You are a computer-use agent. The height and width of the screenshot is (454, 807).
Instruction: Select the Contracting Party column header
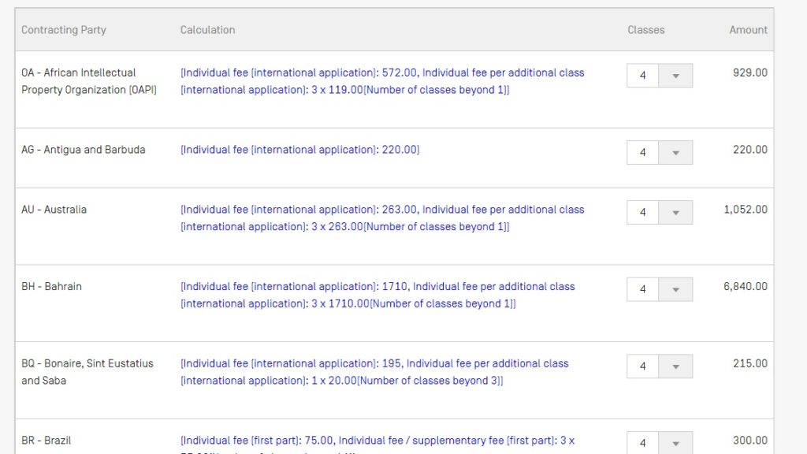click(64, 30)
